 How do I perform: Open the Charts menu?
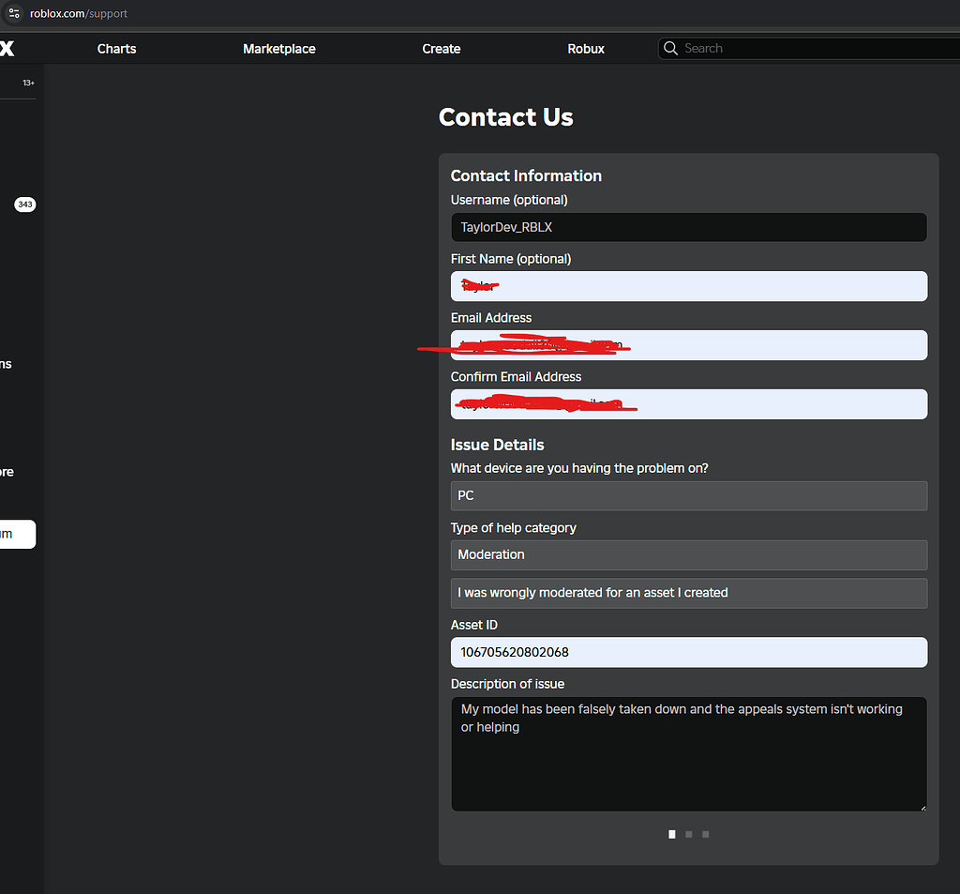point(116,49)
